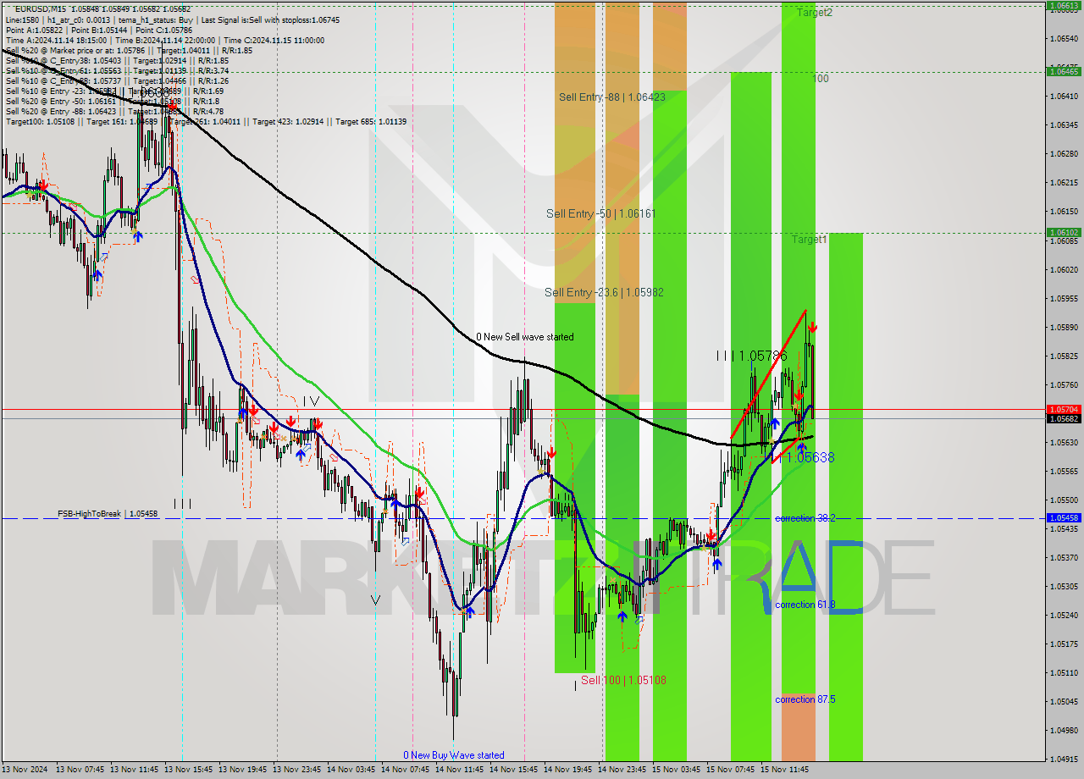
Task: Click the 'I V' wave marker label
Action: click(x=311, y=401)
